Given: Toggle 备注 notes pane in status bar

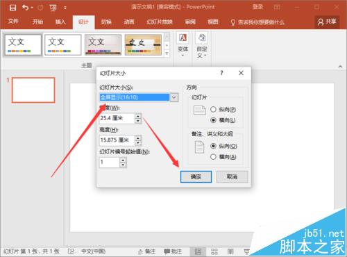Looking at the screenshot, I should point(146,251).
